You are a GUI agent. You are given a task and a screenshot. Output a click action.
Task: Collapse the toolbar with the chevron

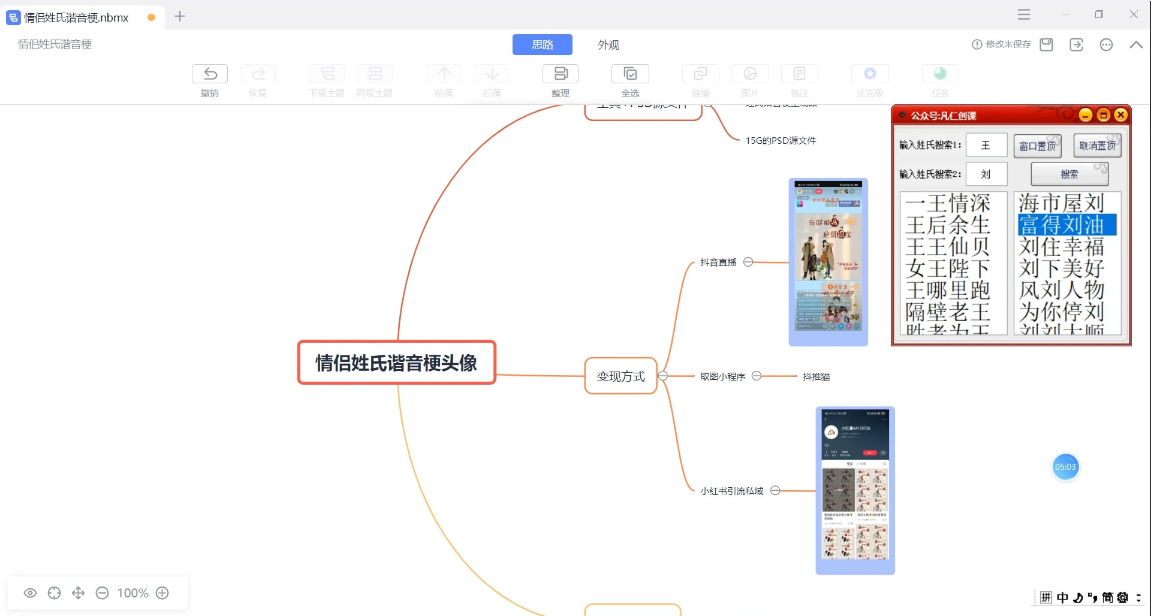[x=1136, y=44]
